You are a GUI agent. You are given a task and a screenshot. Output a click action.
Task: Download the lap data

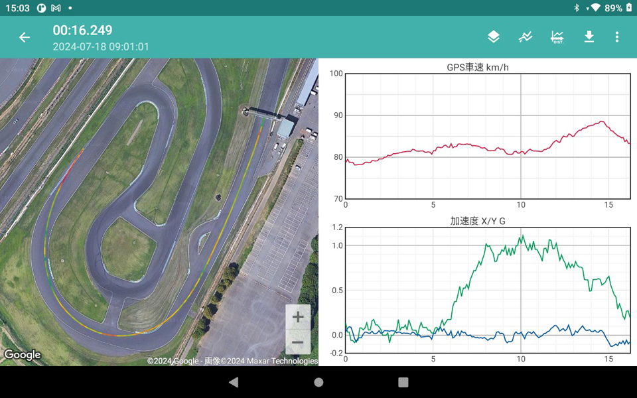click(x=589, y=37)
